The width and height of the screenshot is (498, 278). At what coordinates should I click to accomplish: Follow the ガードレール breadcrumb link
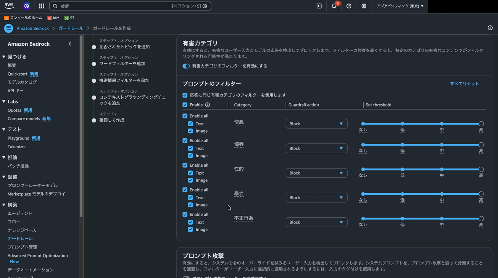pyautogui.click(x=71, y=28)
